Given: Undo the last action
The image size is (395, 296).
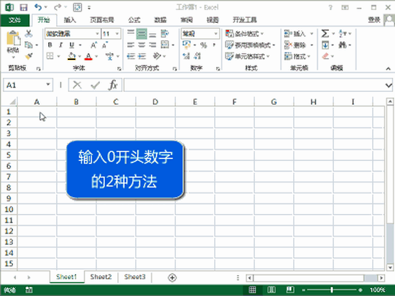Looking at the screenshot, I should coord(38,7).
